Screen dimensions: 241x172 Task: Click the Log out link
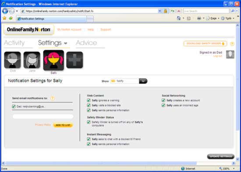pyautogui.click(x=218, y=56)
